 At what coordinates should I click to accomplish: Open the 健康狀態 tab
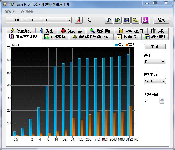click(71, 31)
